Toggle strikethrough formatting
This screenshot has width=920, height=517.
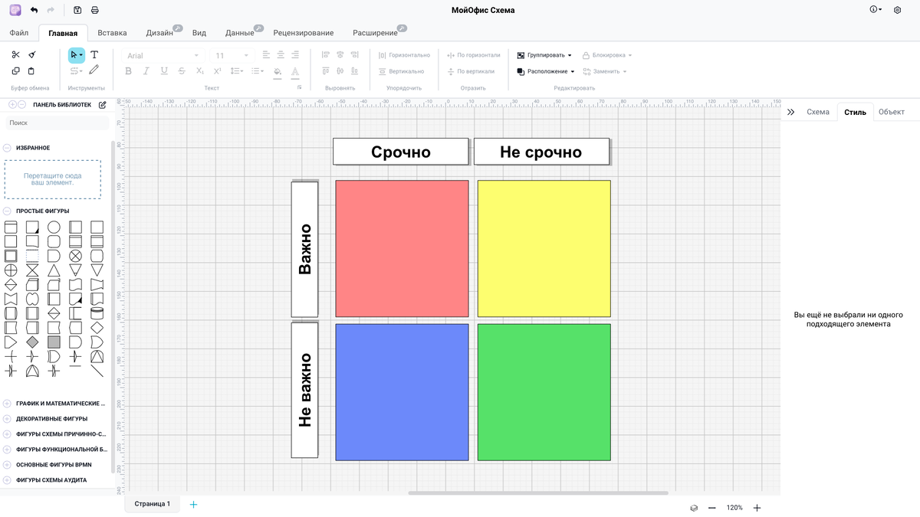point(182,71)
